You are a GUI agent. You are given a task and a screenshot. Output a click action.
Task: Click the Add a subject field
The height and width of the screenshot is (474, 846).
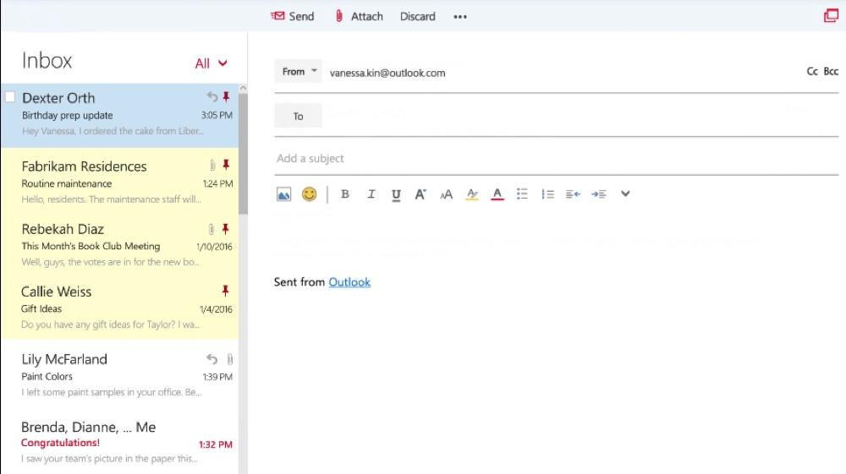557,158
